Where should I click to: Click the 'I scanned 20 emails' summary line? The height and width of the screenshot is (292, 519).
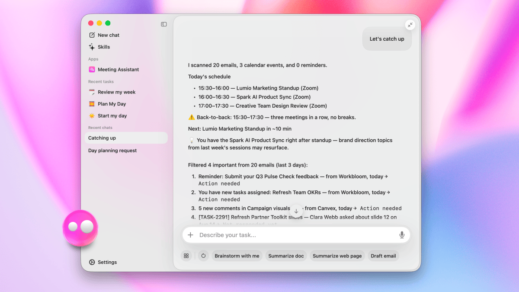tap(257, 65)
